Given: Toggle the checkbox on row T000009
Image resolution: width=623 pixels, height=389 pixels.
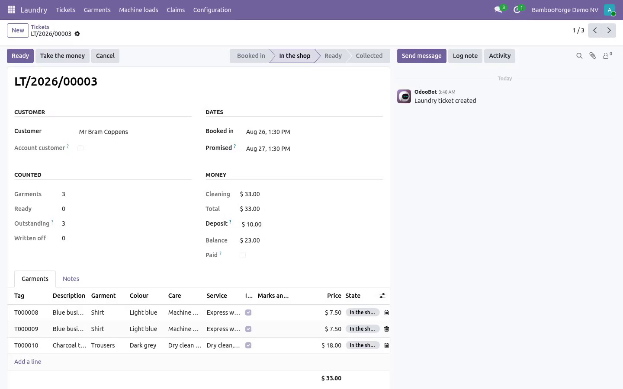Looking at the screenshot, I should coord(248,329).
